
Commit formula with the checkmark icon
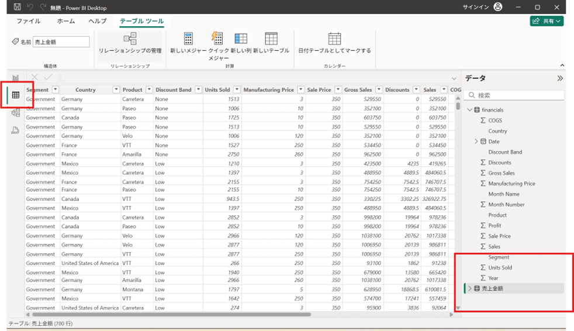pyautogui.click(x=48, y=77)
